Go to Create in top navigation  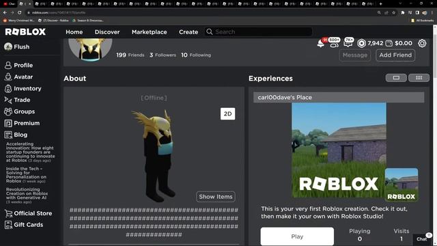click(x=188, y=32)
